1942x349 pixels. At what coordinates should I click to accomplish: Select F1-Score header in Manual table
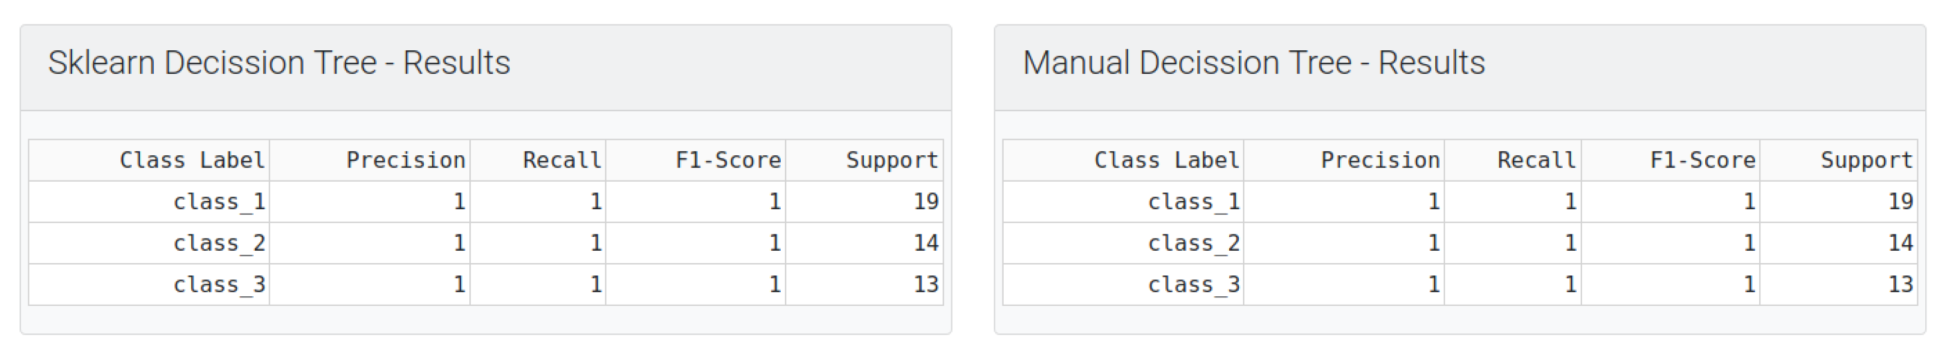(x=1702, y=160)
